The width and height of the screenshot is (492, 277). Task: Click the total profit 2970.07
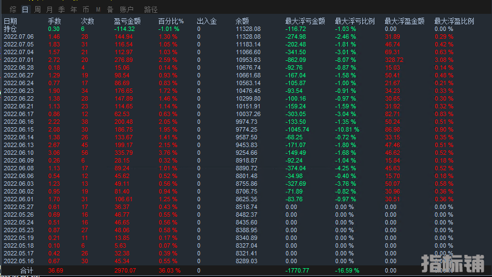(x=125, y=271)
